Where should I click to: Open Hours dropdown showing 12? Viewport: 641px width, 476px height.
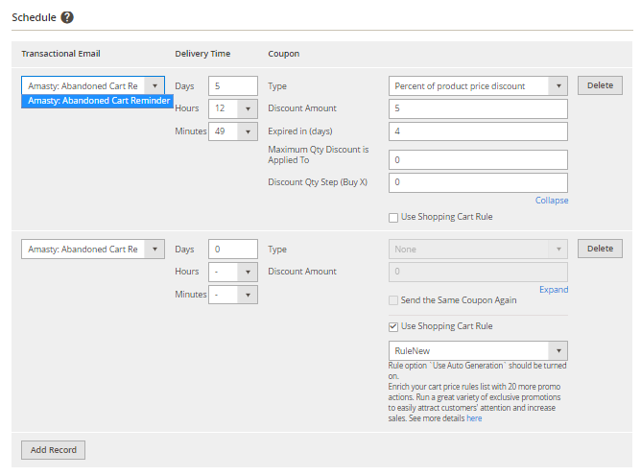pos(232,108)
